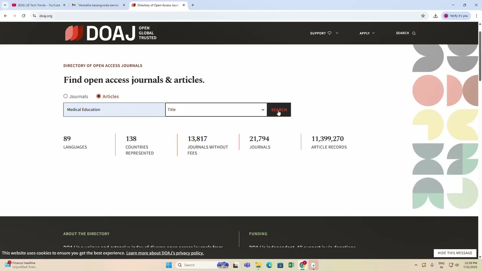Click the Medical Education search input field
This screenshot has width=482, height=271.
tap(114, 110)
